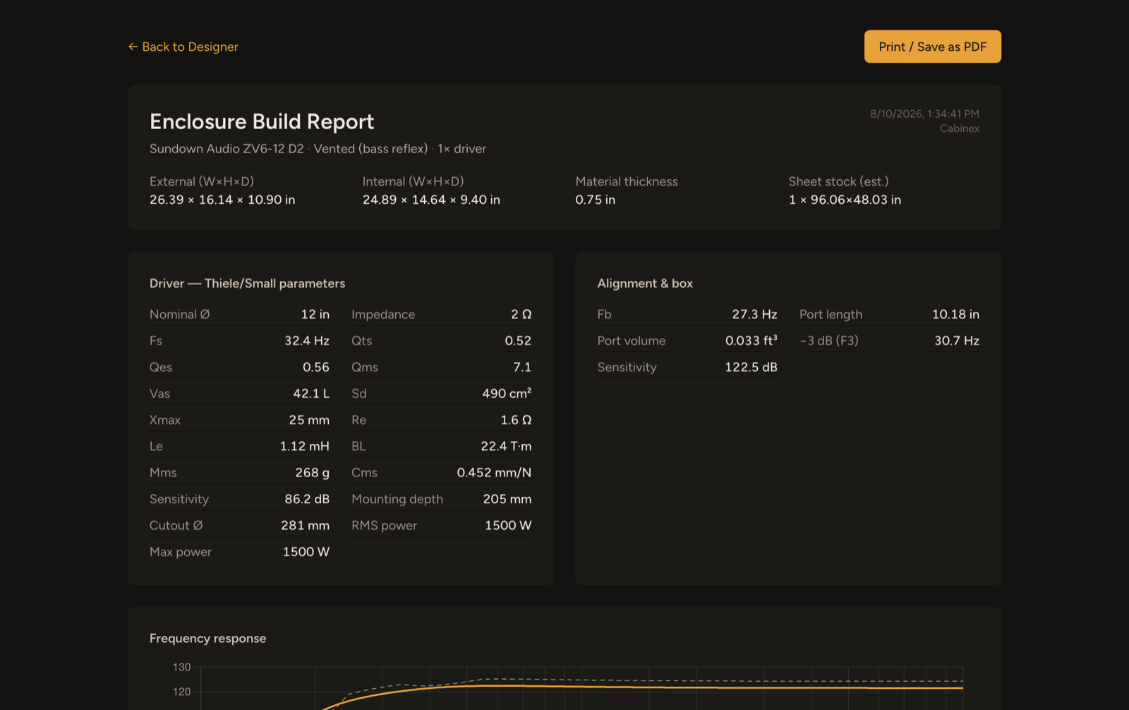Click the Mounting depth value 205 mm
Viewport: 1129px width, 710px height.
[x=507, y=499]
